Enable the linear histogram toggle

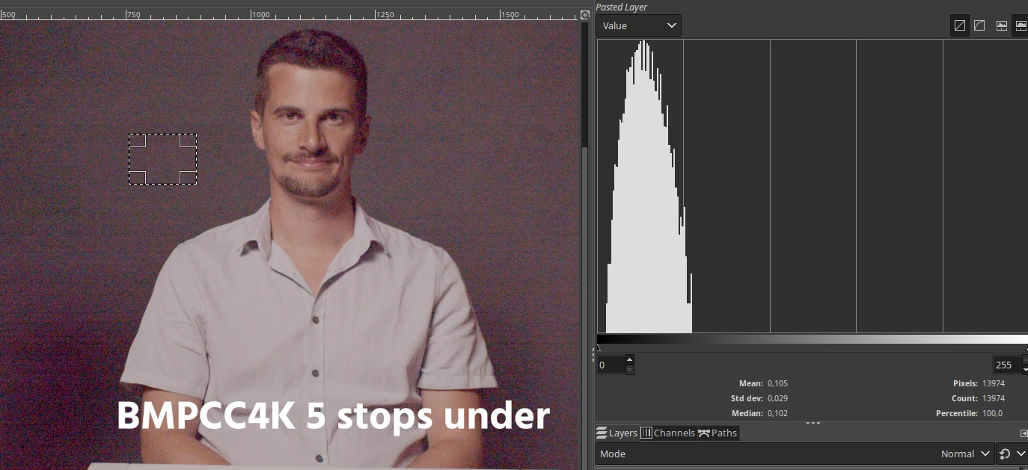click(959, 25)
